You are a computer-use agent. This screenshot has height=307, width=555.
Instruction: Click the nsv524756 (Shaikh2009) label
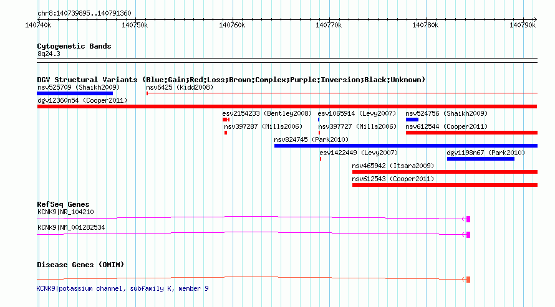click(x=446, y=113)
